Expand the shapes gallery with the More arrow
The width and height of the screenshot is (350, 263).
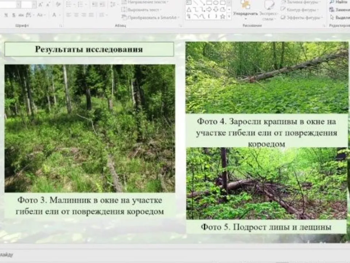point(229,16)
